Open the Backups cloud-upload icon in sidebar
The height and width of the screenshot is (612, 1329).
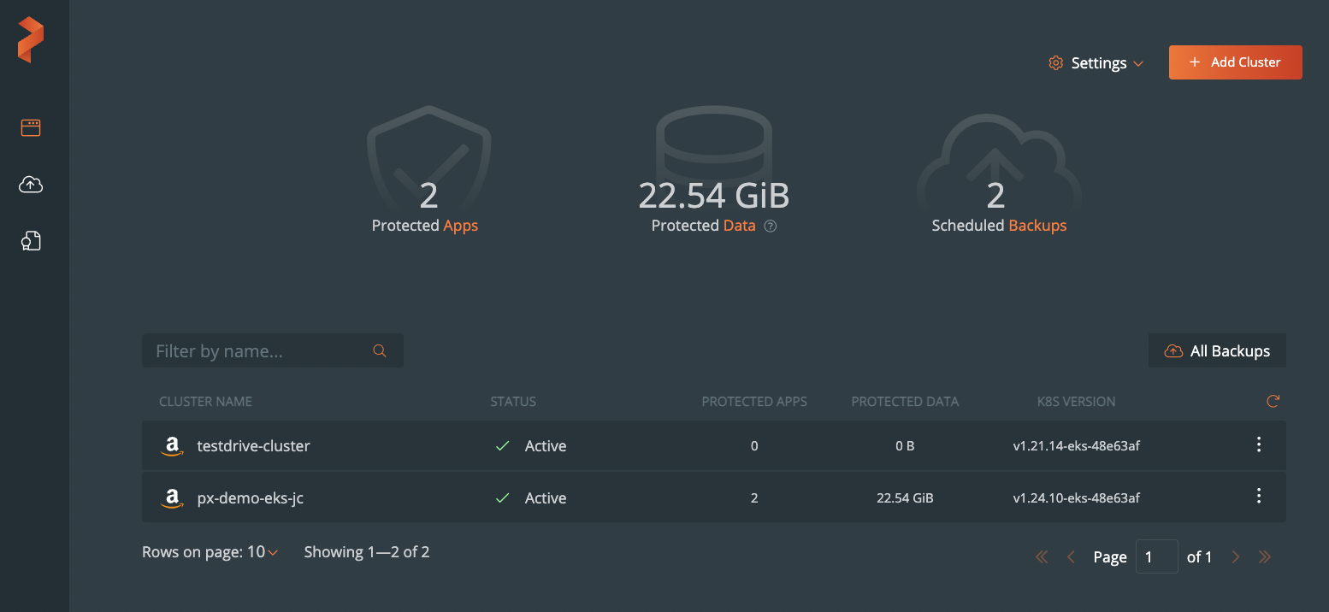30,184
